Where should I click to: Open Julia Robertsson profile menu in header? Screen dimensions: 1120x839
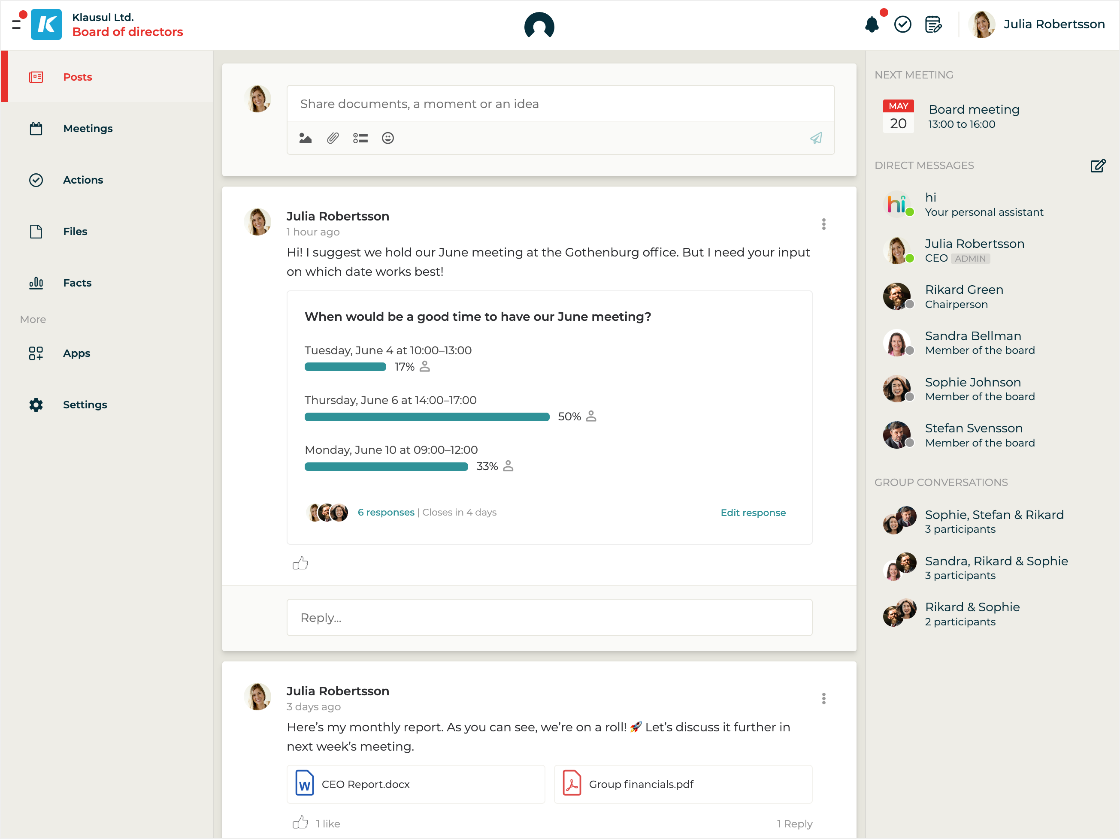tap(1036, 24)
